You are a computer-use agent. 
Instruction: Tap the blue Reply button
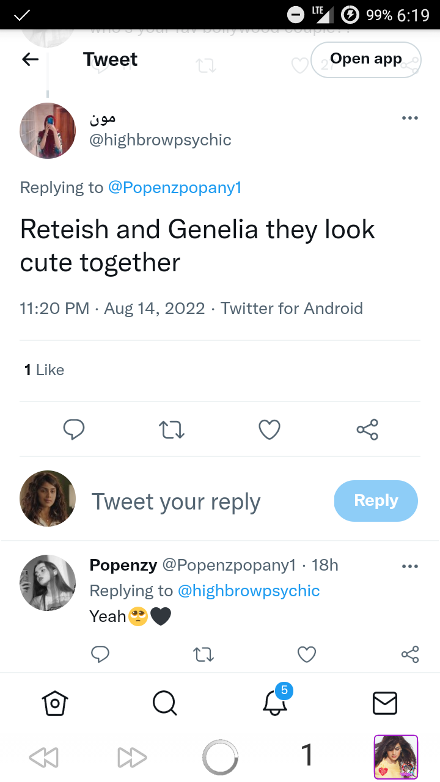[376, 501]
